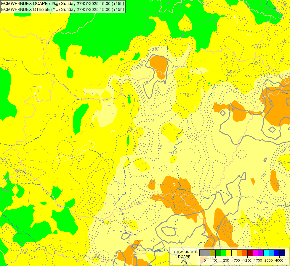Select the bright green legend swatch

tap(224, 253)
